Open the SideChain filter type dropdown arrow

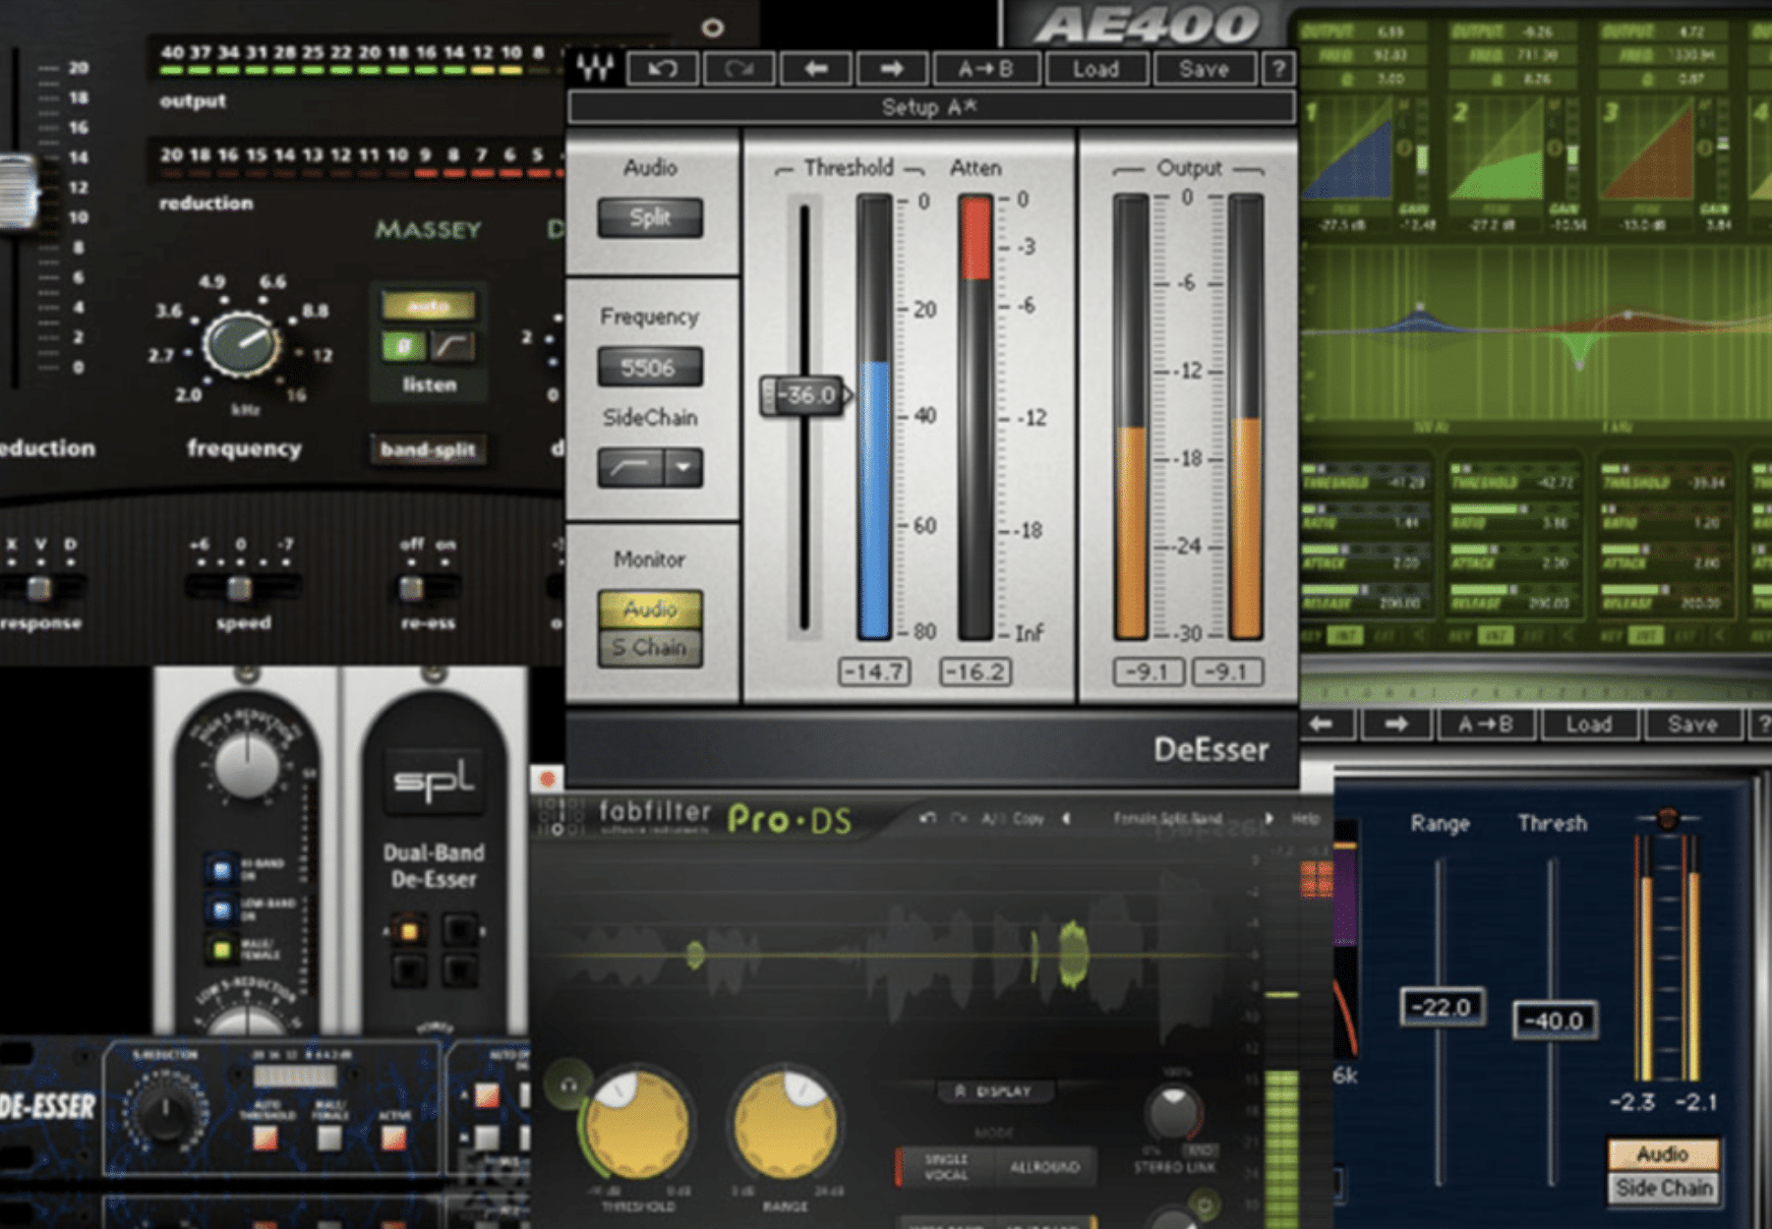pyautogui.click(x=683, y=468)
